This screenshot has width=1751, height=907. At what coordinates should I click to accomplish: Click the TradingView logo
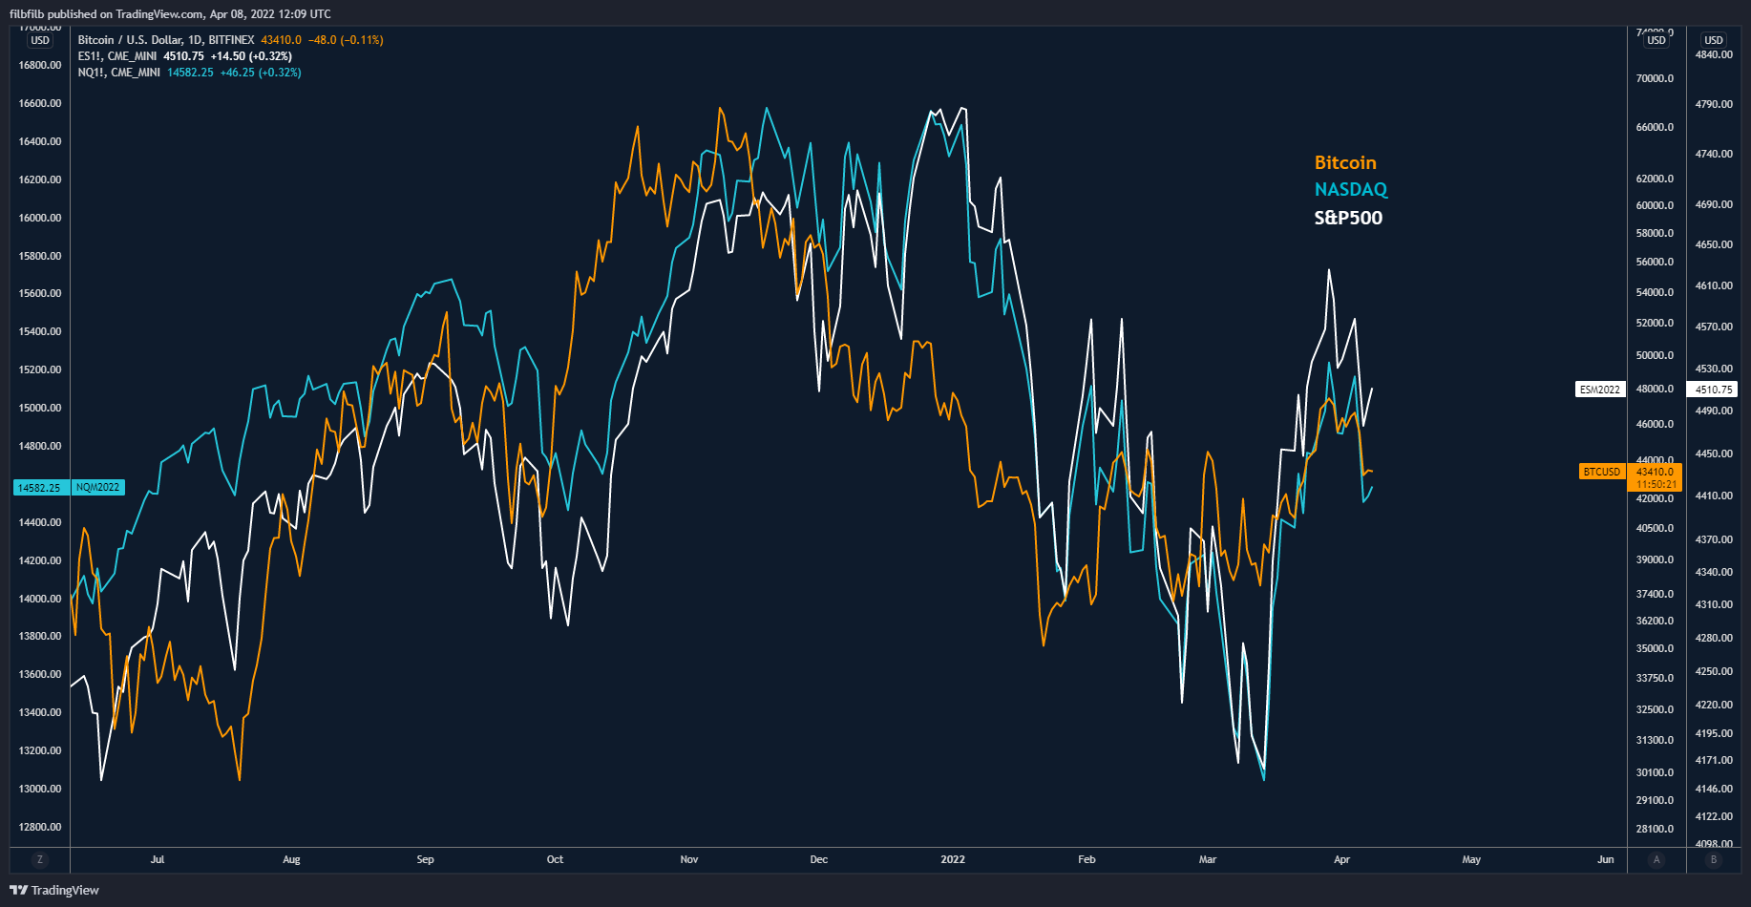click(54, 890)
